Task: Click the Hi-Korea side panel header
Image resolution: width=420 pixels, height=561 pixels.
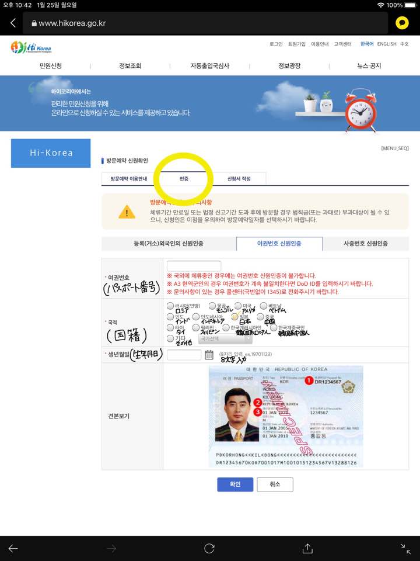Action: point(51,153)
